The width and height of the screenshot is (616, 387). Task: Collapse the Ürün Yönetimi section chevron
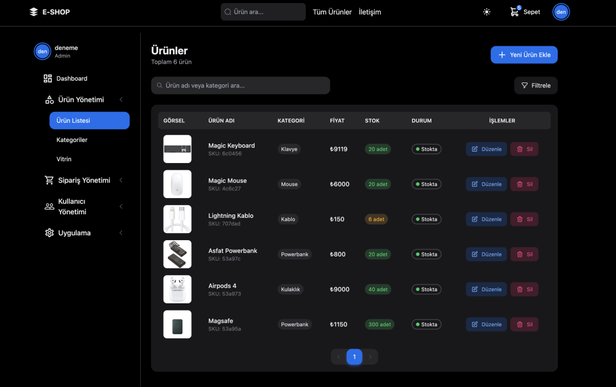point(121,100)
